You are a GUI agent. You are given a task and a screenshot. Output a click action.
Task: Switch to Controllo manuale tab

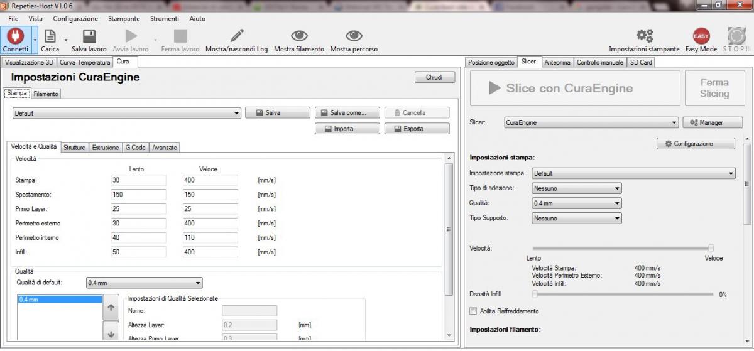pos(600,62)
